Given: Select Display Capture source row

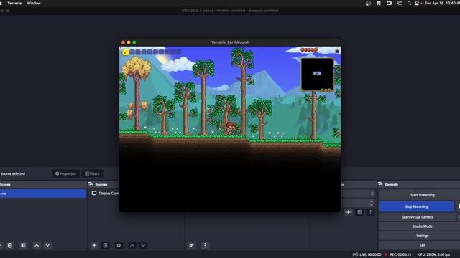Looking at the screenshot, I should click(x=105, y=193).
